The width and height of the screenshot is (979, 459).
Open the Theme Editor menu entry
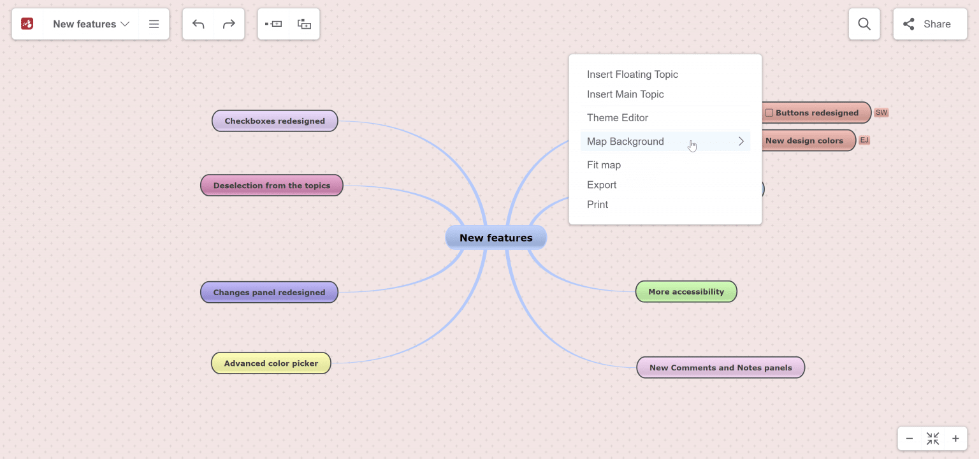[x=617, y=117]
